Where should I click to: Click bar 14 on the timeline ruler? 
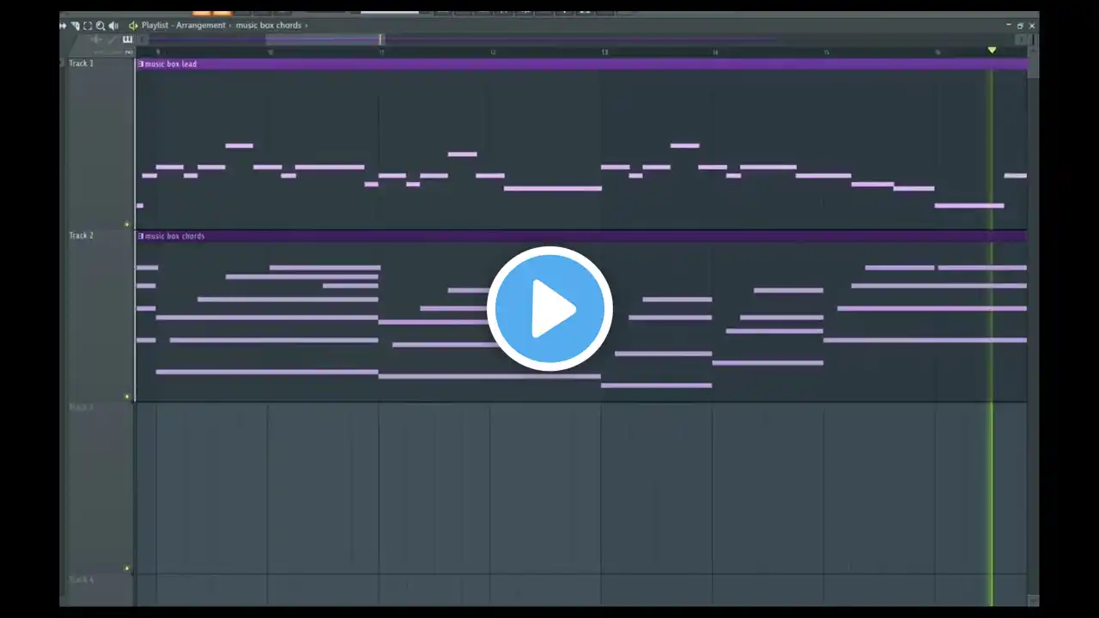[x=715, y=52]
